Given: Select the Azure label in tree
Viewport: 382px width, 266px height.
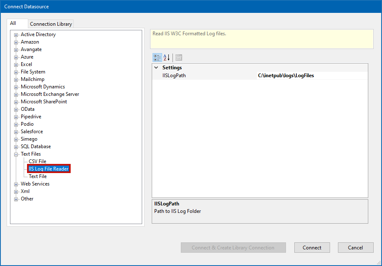Looking at the screenshot, I should coord(27,57).
